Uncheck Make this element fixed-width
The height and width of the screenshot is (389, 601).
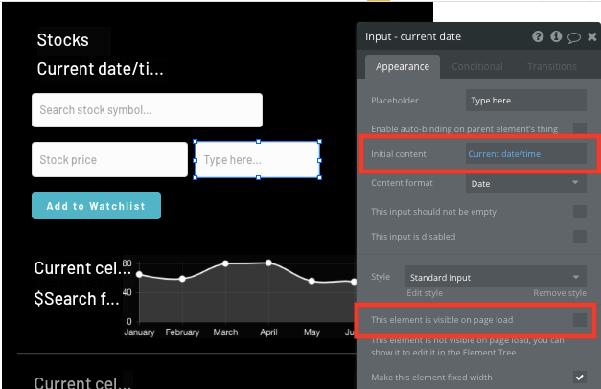click(580, 378)
